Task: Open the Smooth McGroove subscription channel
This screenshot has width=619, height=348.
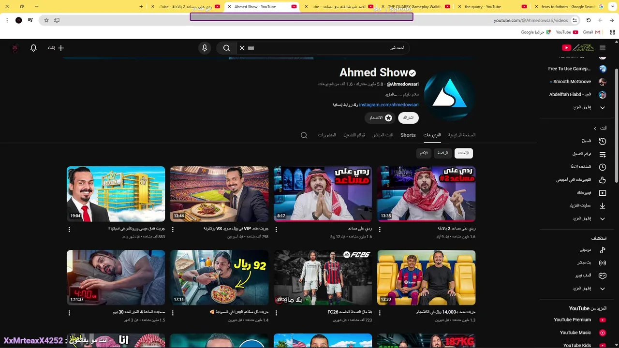Action: (578, 82)
